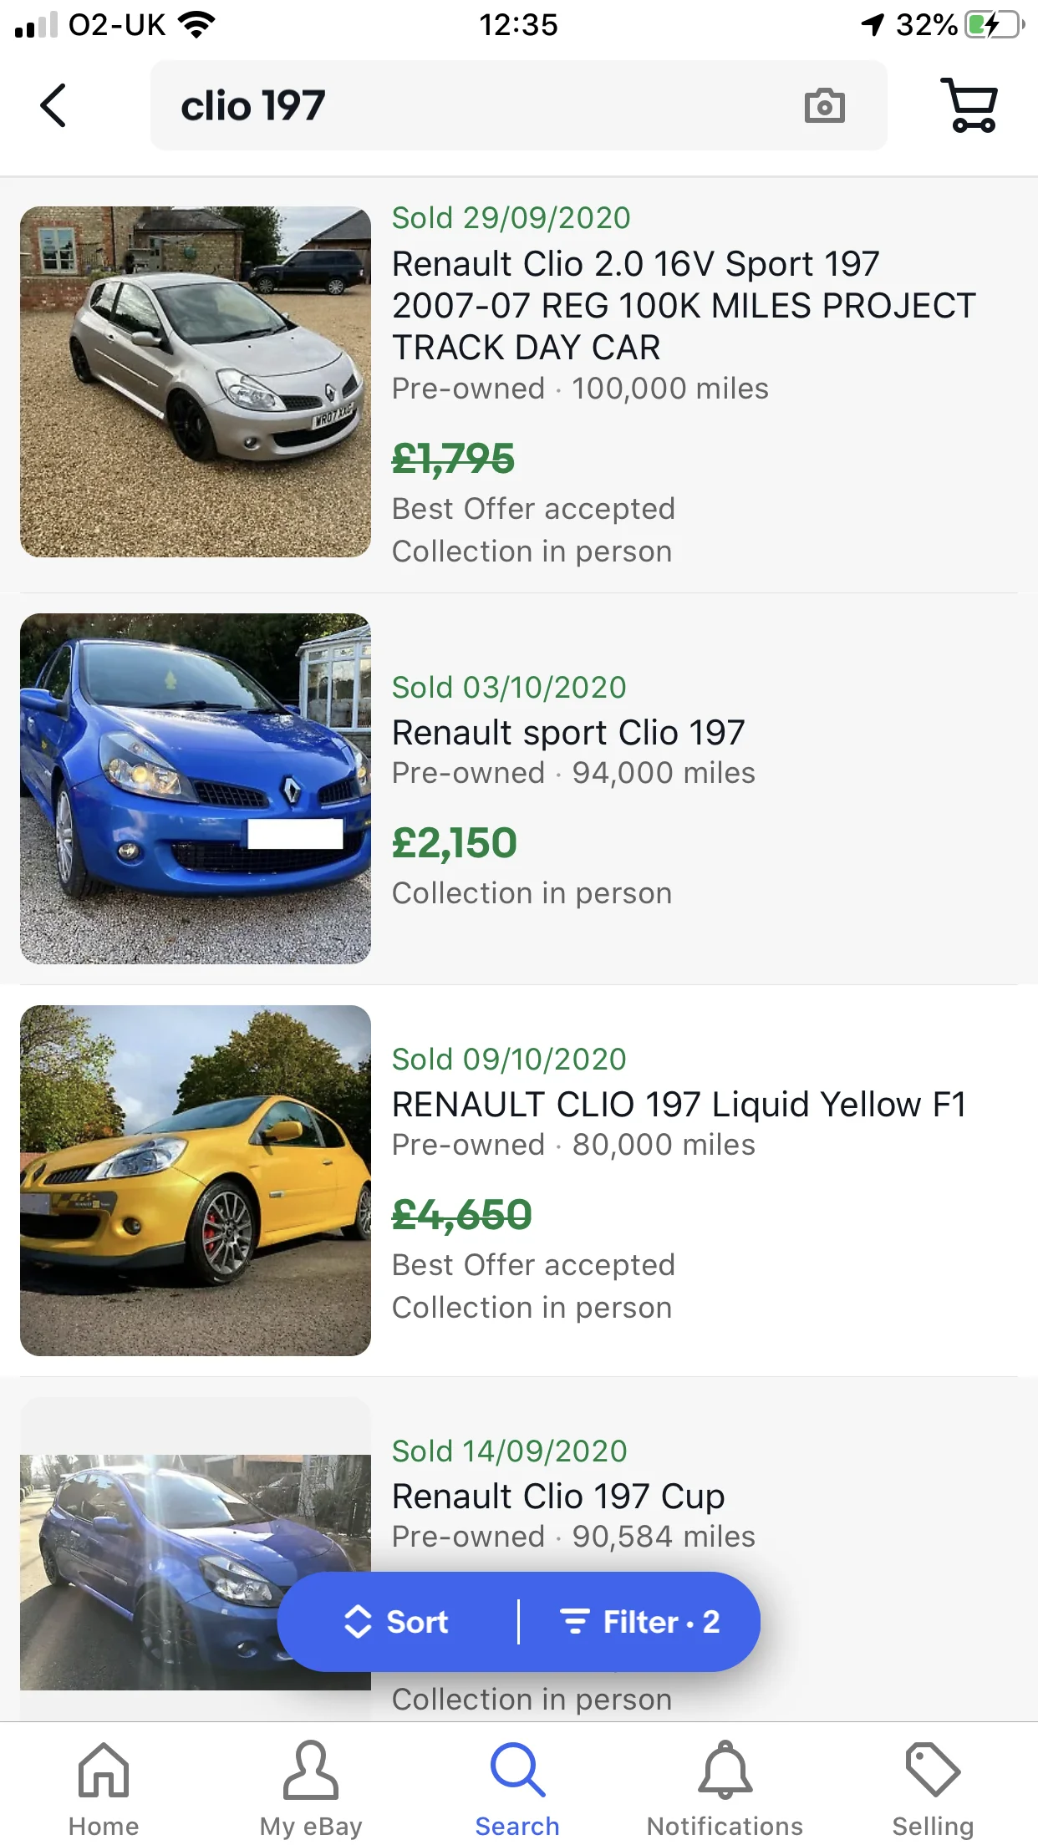The height and width of the screenshot is (1845, 1038).
Task: Tap the back arrow icon
Action: pos(53,105)
